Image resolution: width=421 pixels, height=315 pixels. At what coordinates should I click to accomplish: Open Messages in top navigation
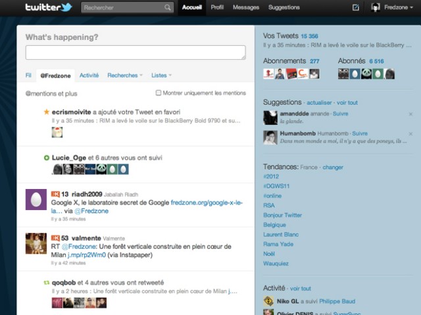click(246, 7)
